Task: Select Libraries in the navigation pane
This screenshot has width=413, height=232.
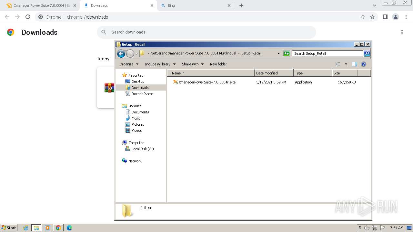Action: click(x=135, y=106)
